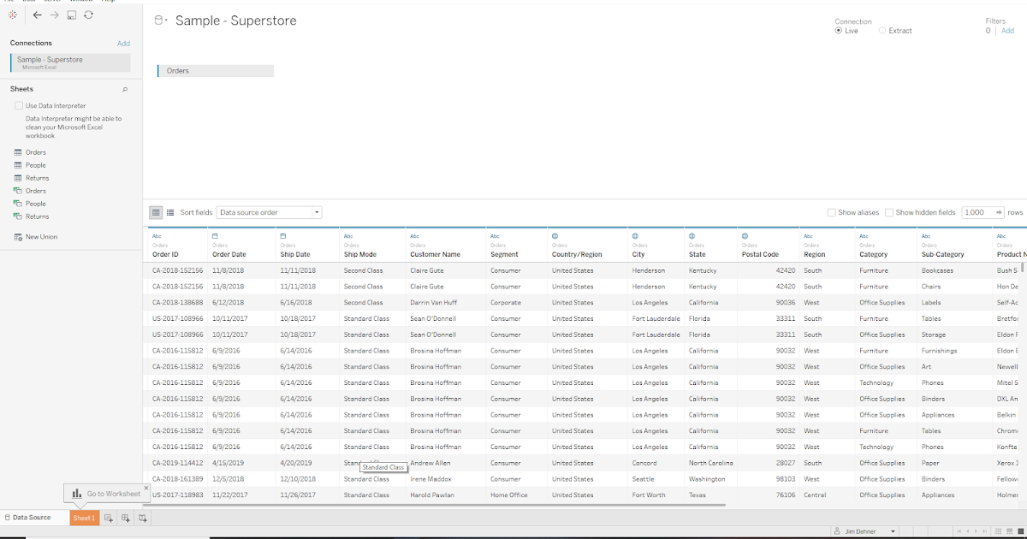
Task: Switch to data grid preview view
Action: pyautogui.click(x=156, y=212)
